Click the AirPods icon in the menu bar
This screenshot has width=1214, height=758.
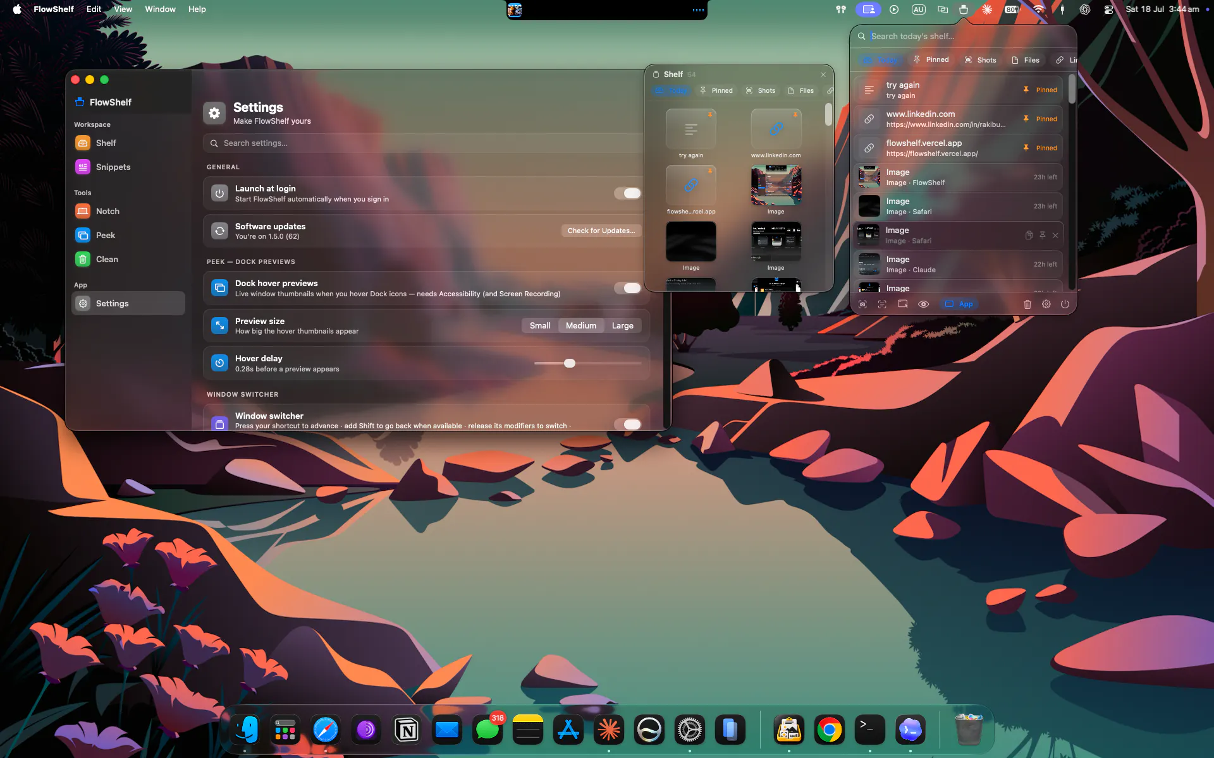841,9
